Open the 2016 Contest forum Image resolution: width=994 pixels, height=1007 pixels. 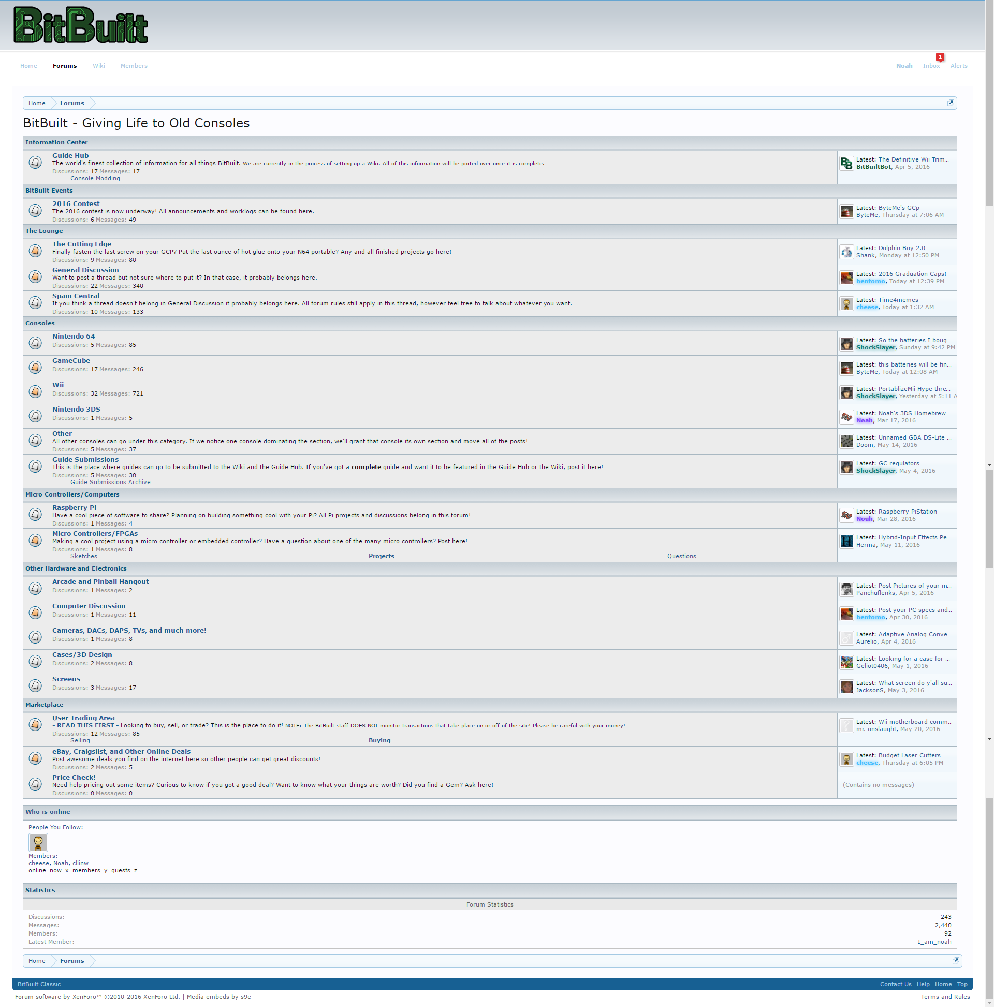(76, 204)
